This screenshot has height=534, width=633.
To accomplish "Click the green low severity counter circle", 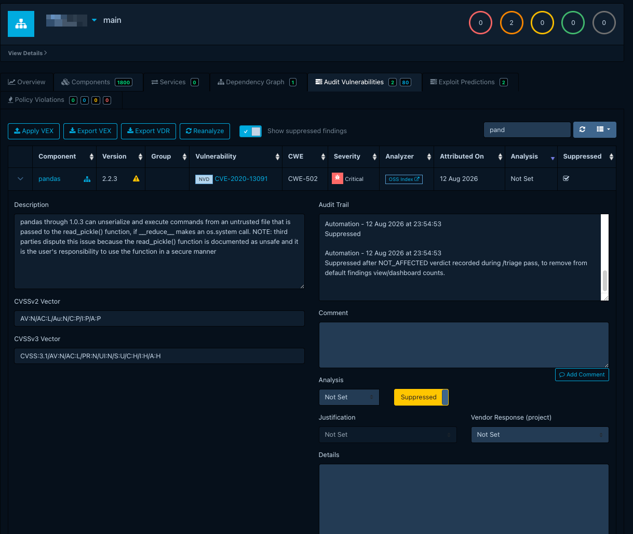I will pyautogui.click(x=573, y=23).
